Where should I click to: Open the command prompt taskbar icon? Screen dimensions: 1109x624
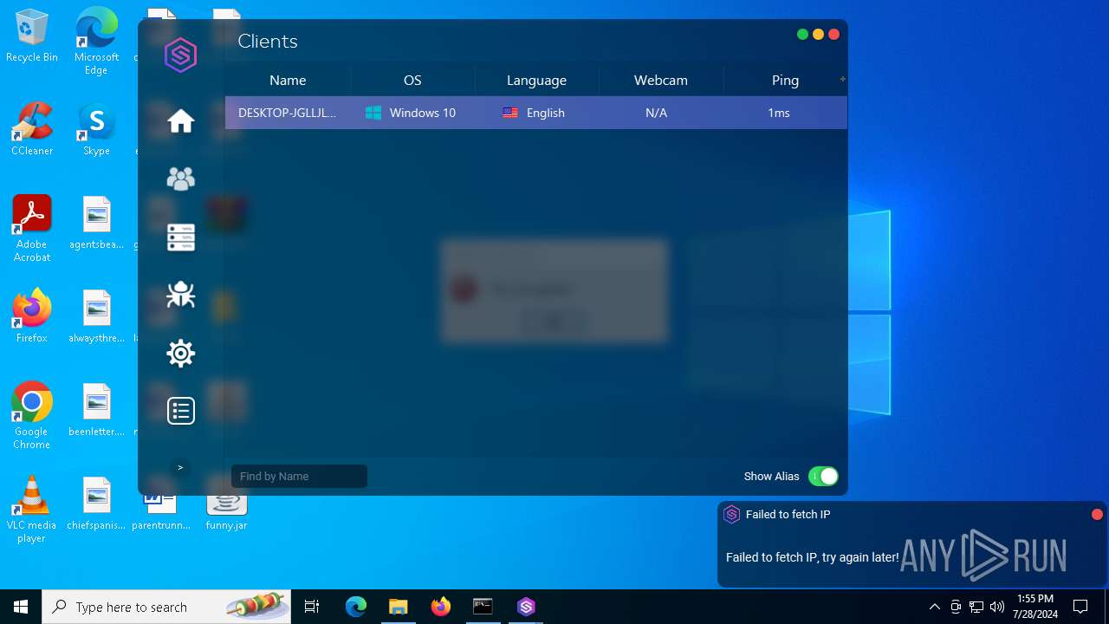[483, 607]
